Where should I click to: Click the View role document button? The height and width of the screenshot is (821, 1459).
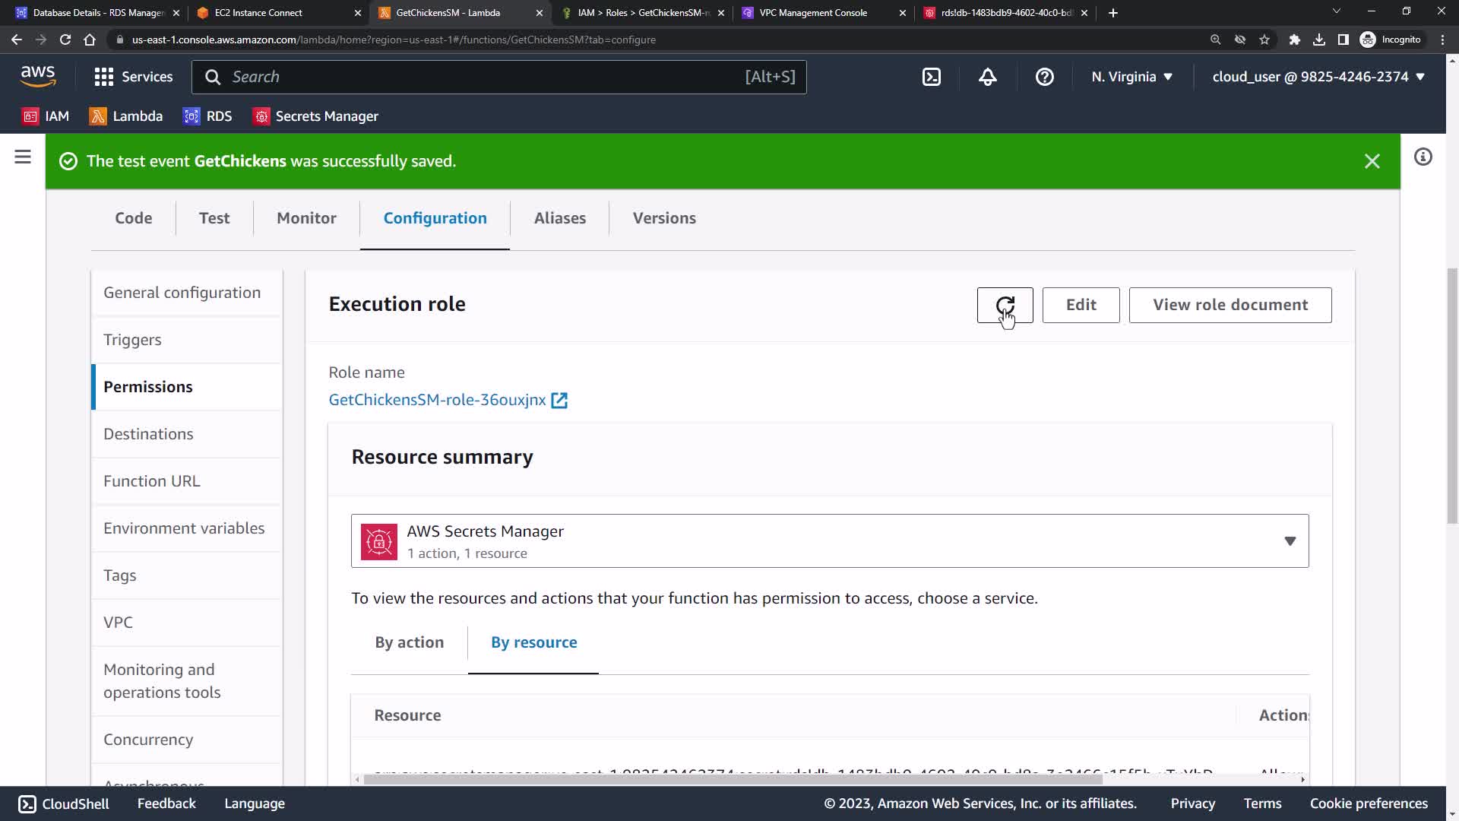(x=1230, y=305)
